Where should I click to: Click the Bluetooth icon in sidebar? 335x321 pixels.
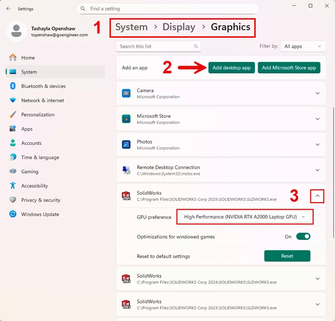point(13,86)
